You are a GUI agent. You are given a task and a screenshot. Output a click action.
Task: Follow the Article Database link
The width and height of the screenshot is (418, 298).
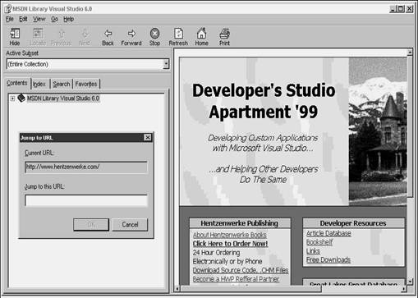[328, 233]
